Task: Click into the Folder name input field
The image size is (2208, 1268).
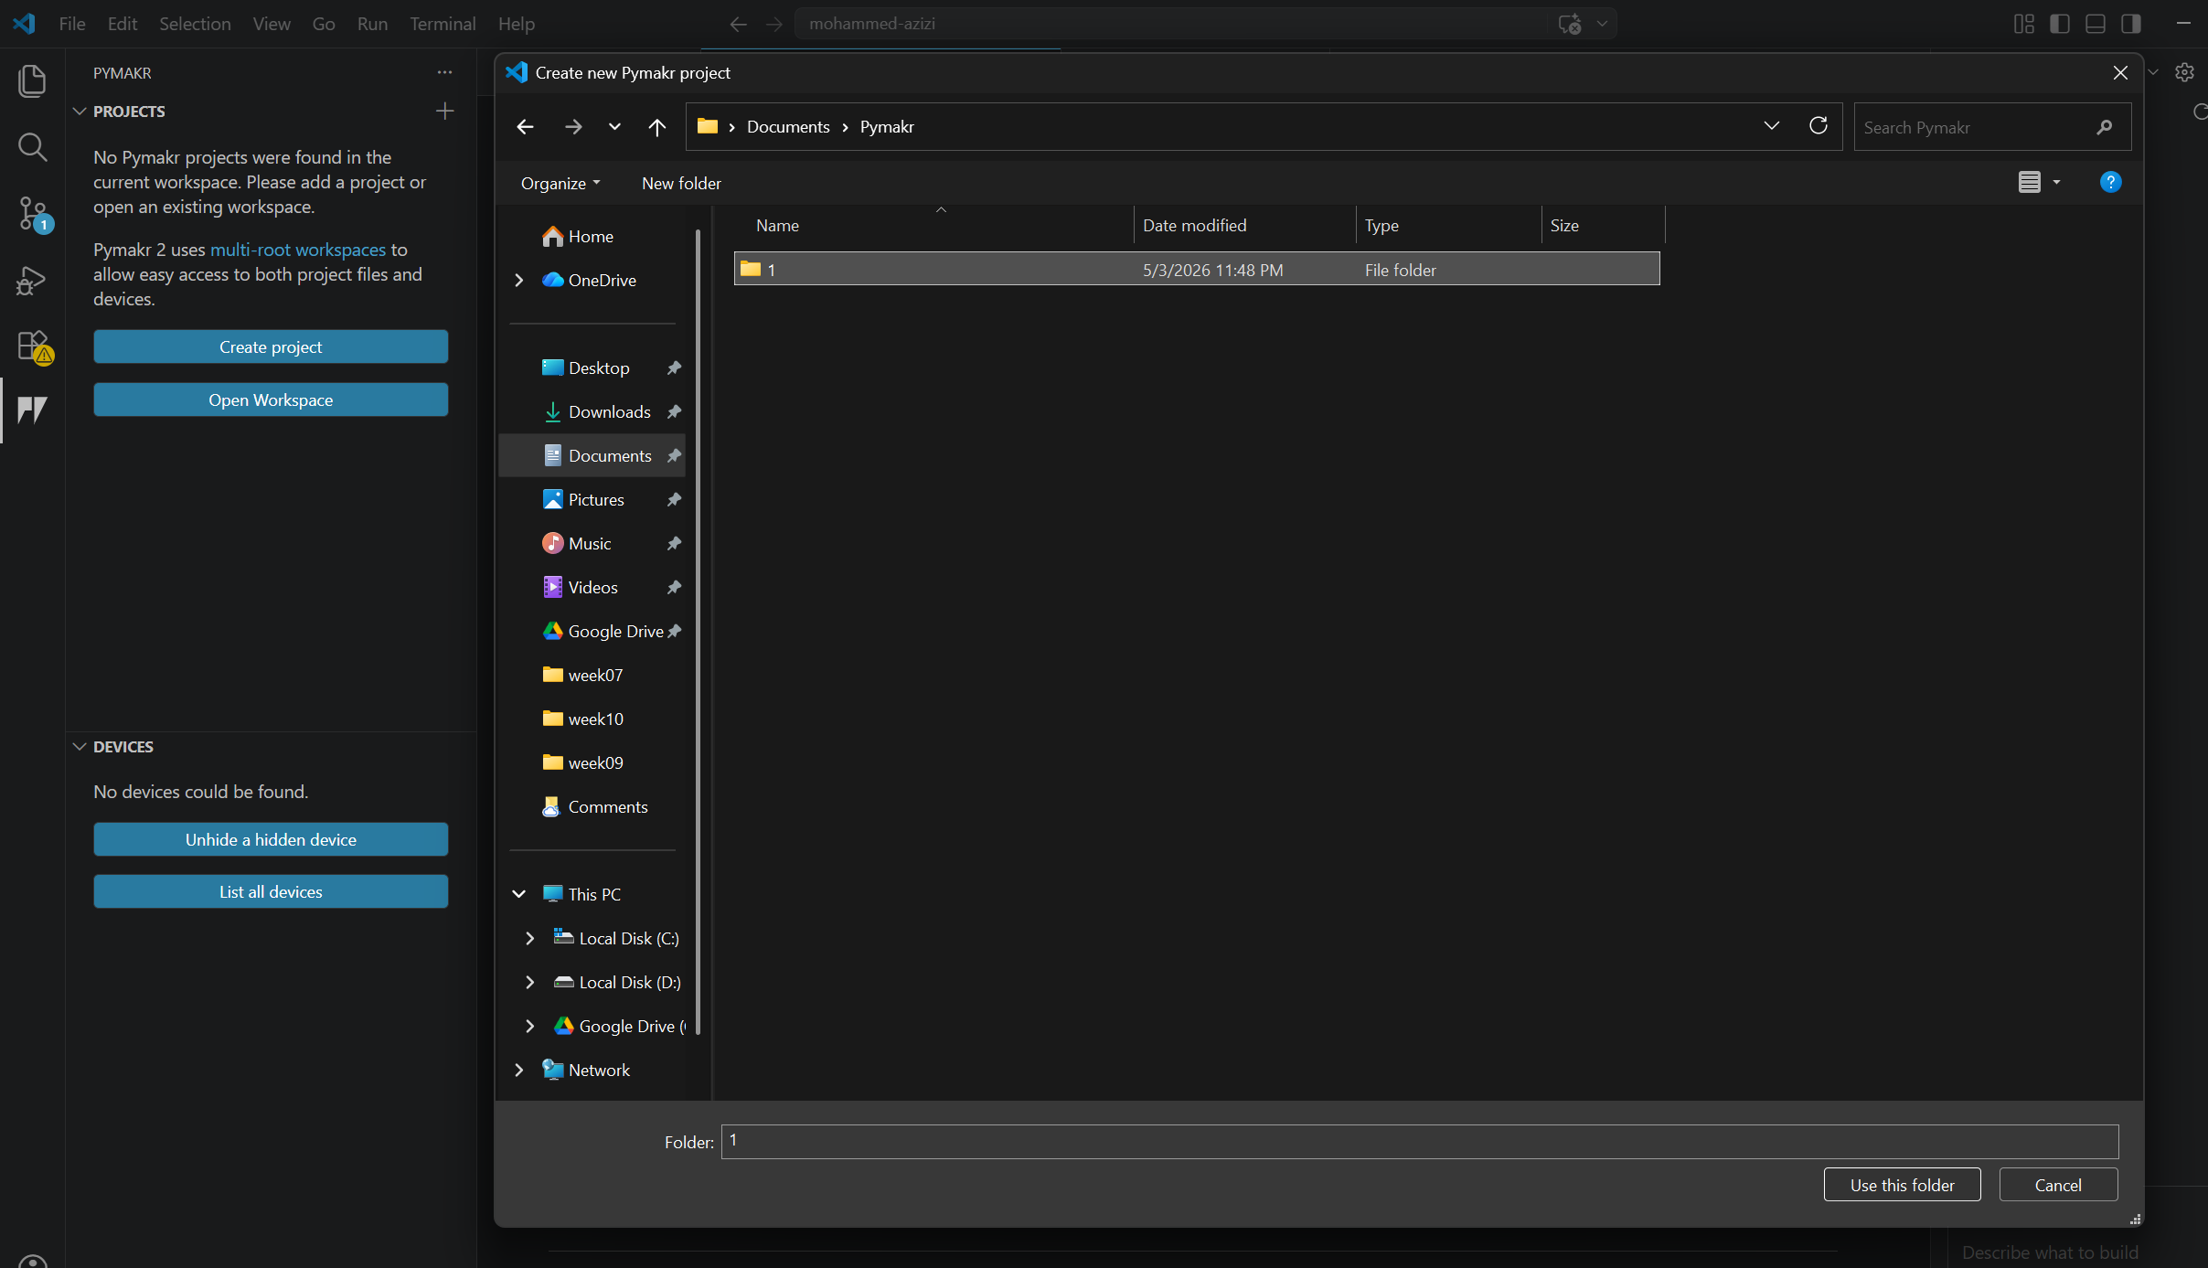Action: pos(1419,1141)
